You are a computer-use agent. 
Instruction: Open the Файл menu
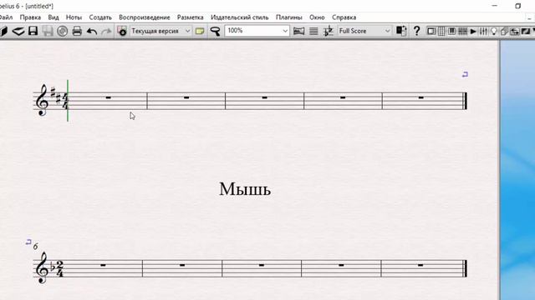point(6,17)
